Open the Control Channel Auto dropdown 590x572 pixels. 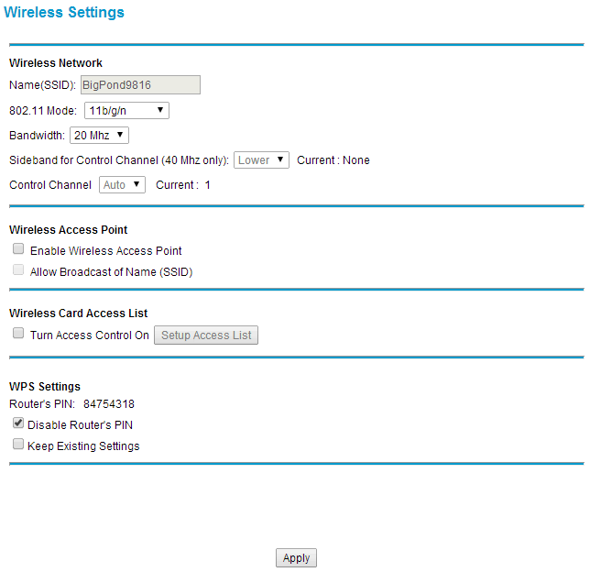pyautogui.click(x=122, y=185)
